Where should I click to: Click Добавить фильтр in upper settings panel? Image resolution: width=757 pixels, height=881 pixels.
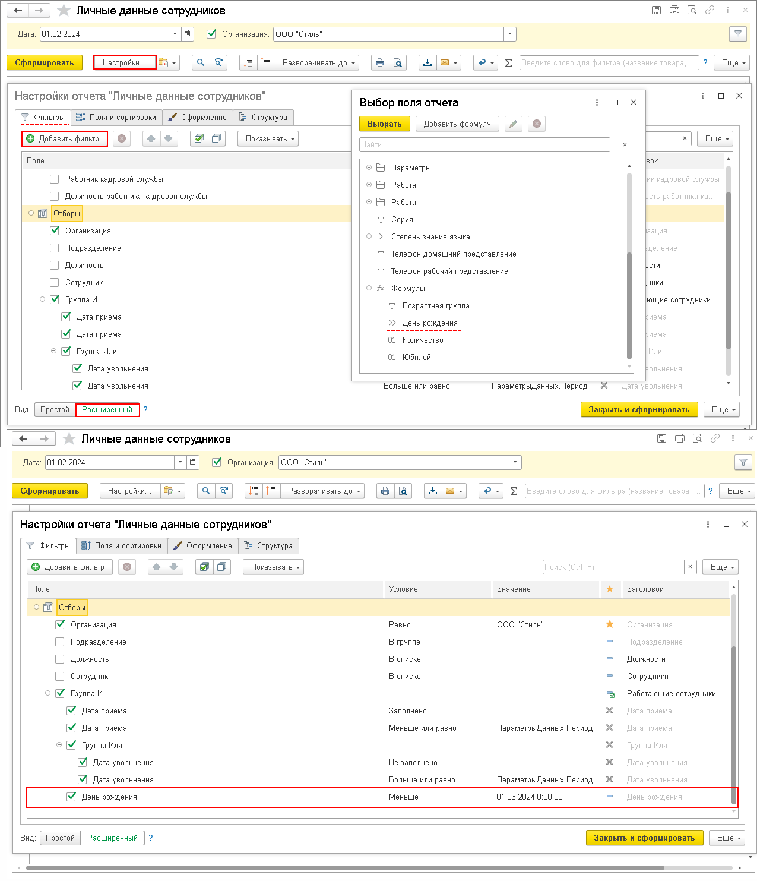(x=64, y=138)
